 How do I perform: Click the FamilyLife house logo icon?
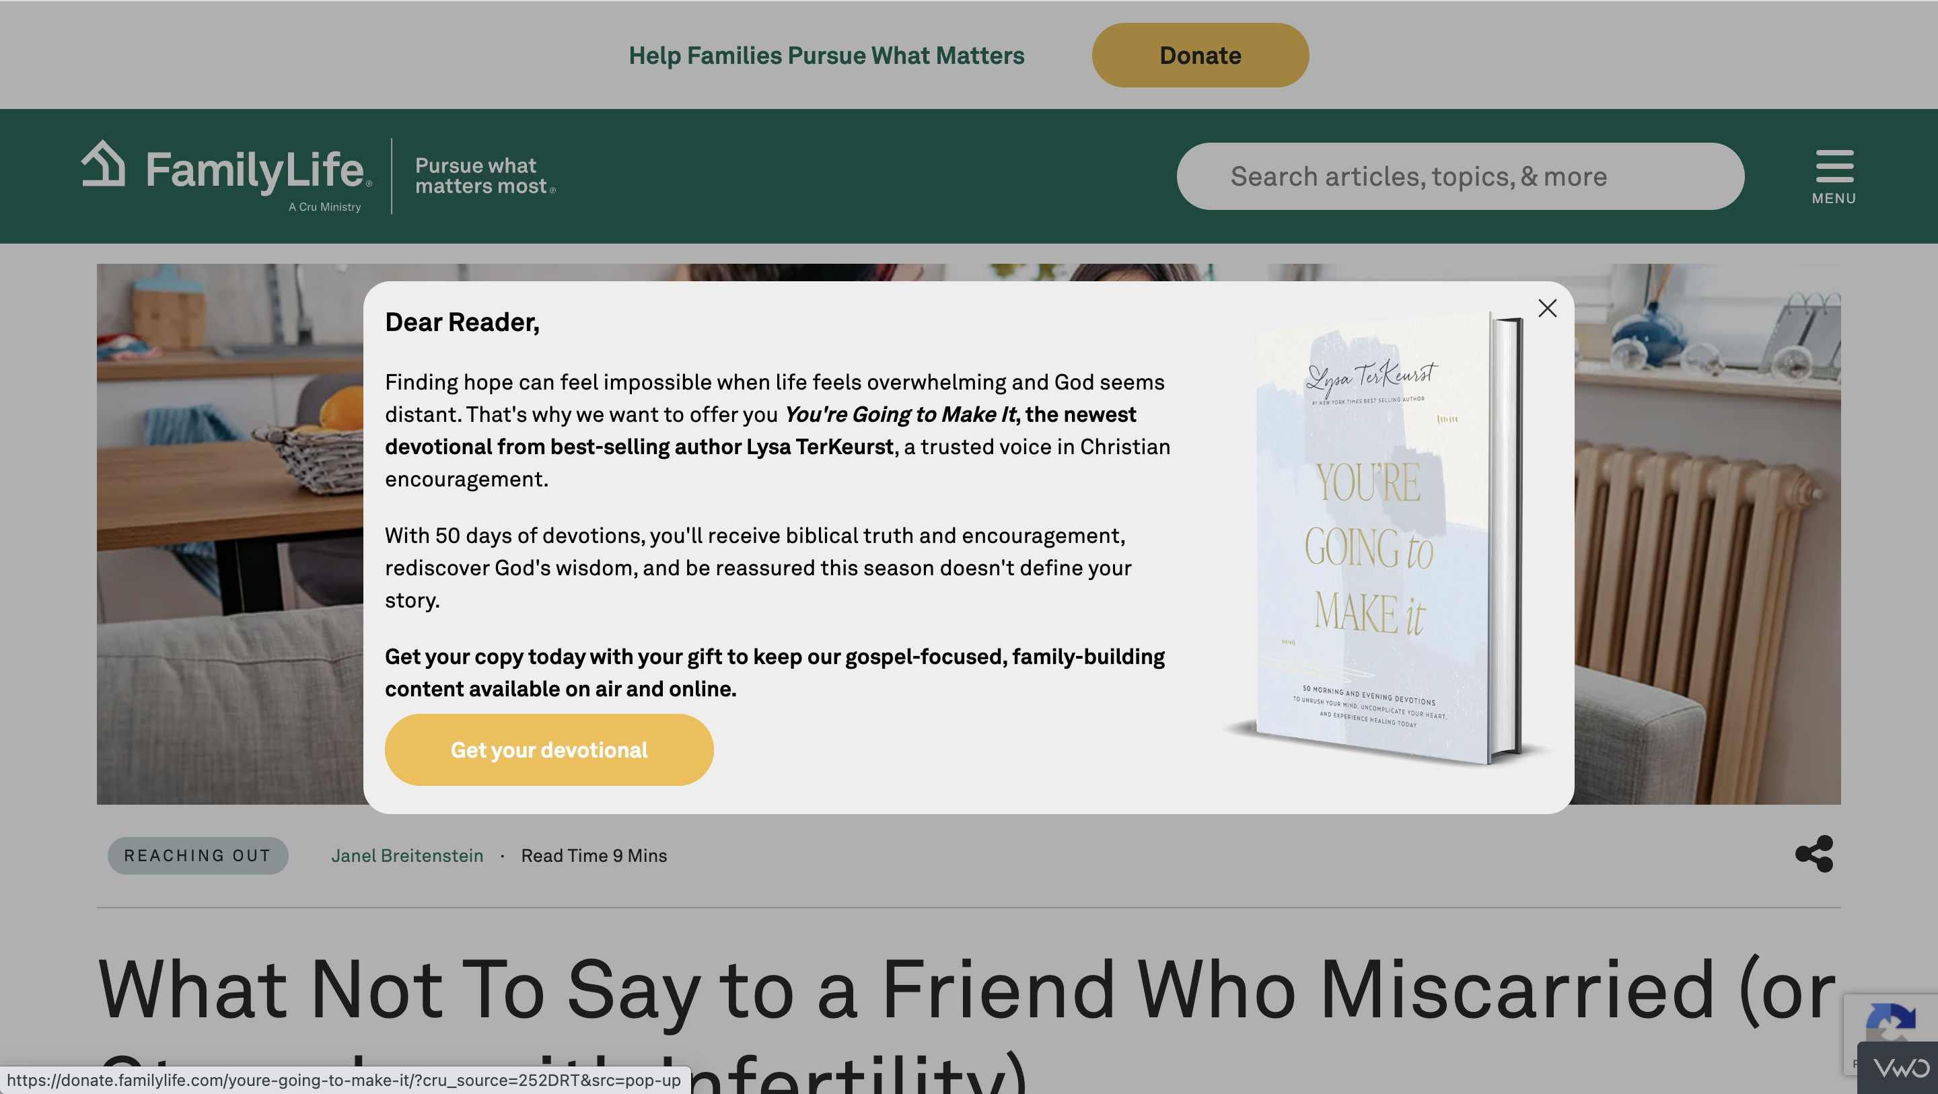(104, 163)
